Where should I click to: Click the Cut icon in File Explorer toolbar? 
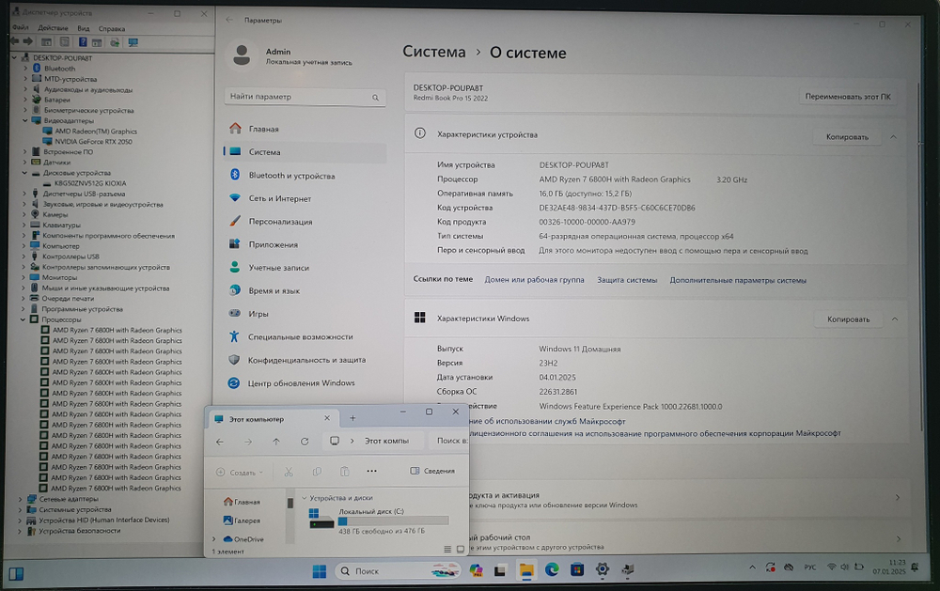tap(290, 472)
